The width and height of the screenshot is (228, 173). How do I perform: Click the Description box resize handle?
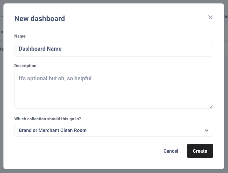click(x=211, y=106)
